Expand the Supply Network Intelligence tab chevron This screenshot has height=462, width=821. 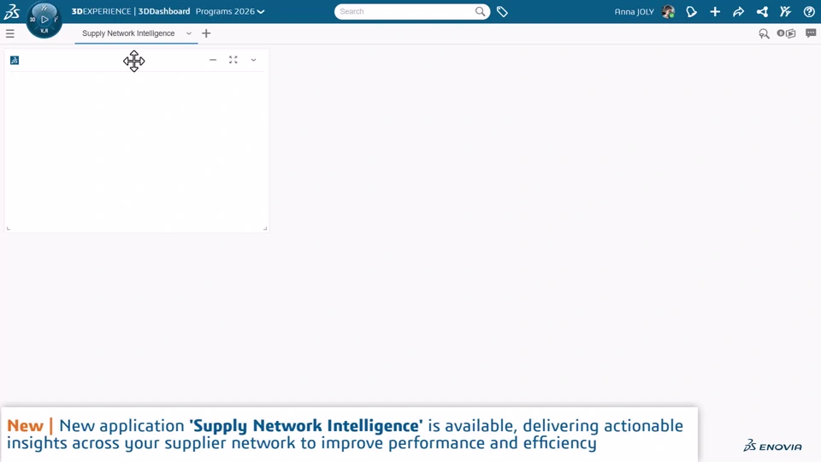point(188,33)
